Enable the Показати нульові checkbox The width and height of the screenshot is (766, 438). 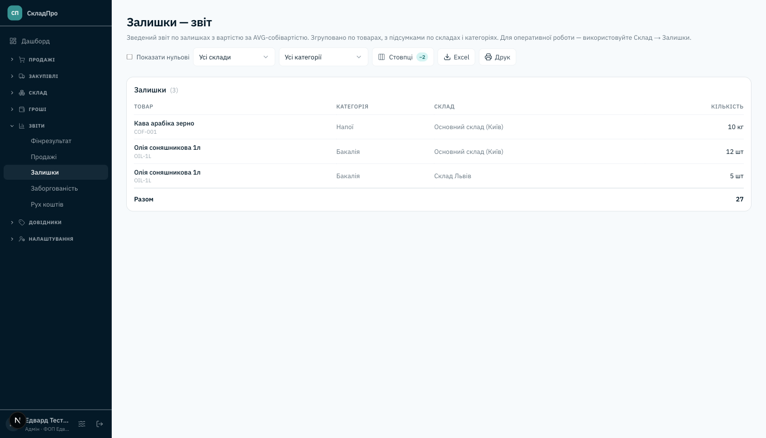(x=130, y=57)
